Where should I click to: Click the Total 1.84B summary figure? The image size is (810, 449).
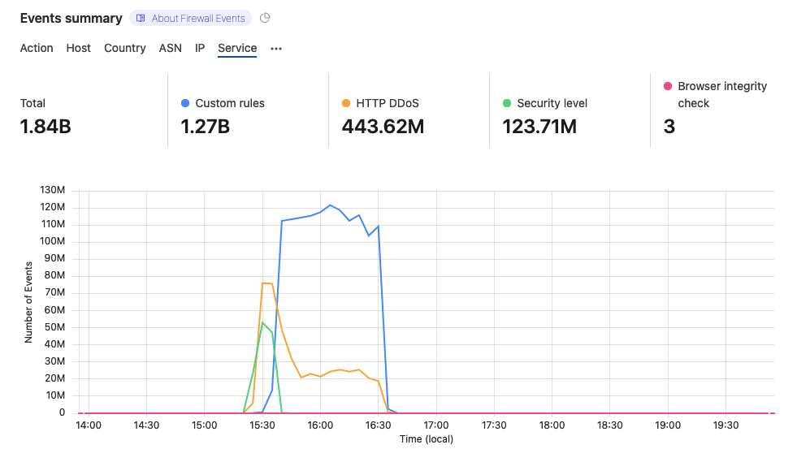point(45,127)
